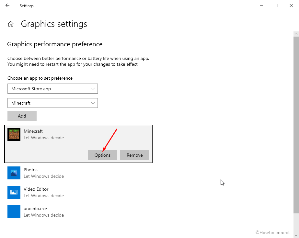Minimize the Settings window

pyautogui.click(x=261, y=6)
